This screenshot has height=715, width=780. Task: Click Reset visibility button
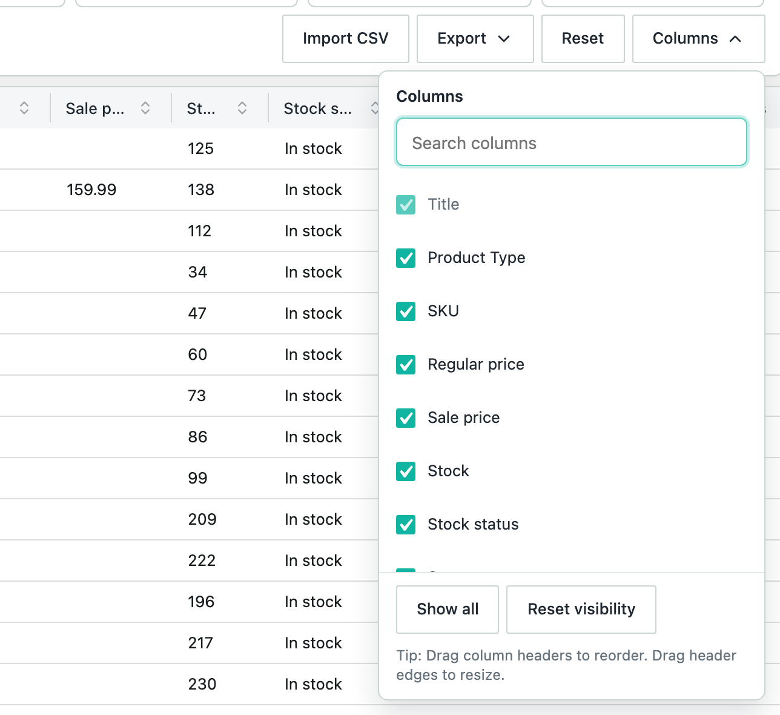click(x=581, y=610)
